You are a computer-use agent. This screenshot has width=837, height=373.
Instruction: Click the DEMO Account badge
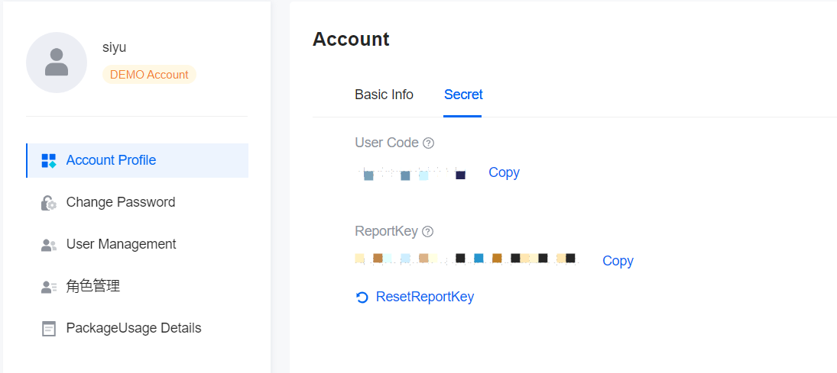point(150,75)
